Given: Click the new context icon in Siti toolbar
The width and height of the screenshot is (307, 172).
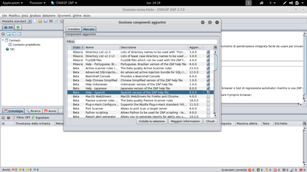Looking at the screenshot, I should [9, 34].
